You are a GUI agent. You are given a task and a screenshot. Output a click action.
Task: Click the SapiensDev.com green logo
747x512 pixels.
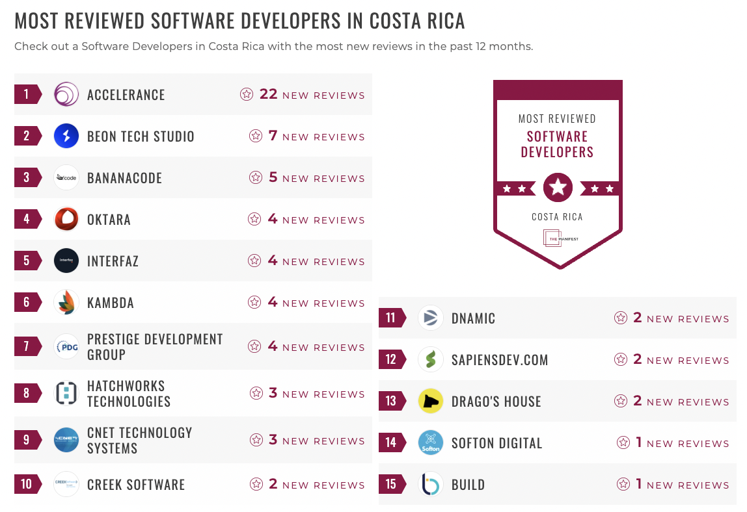(430, 359)
